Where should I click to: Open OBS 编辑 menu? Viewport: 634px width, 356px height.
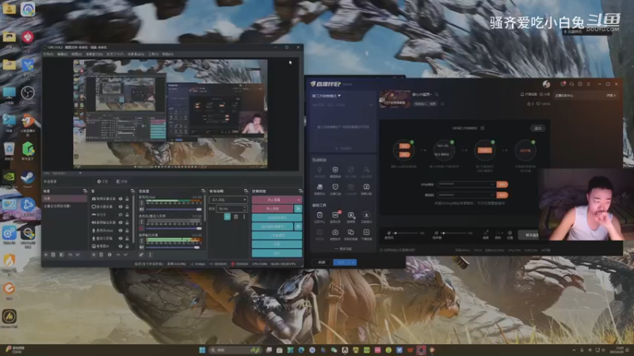click(62, 54)
